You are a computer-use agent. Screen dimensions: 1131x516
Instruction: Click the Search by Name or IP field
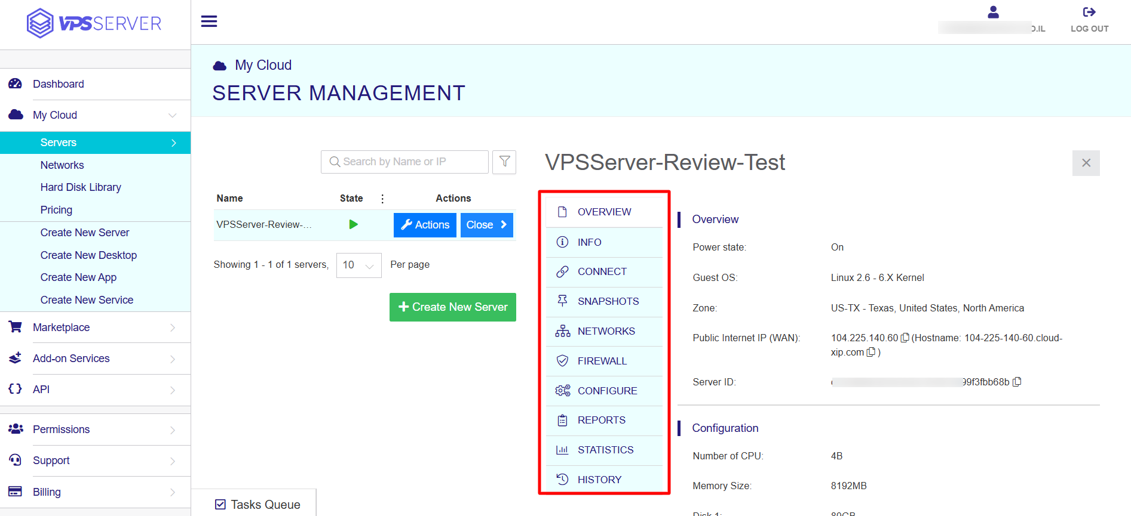404,162
